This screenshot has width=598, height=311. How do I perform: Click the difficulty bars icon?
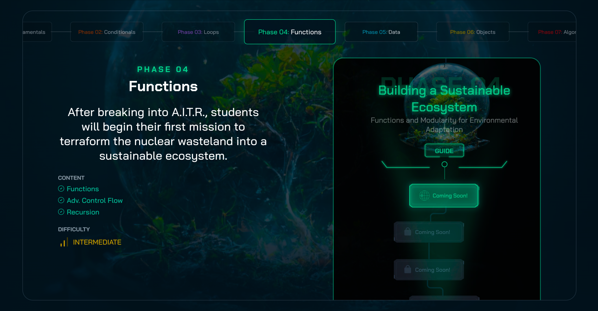click(64, 242)
